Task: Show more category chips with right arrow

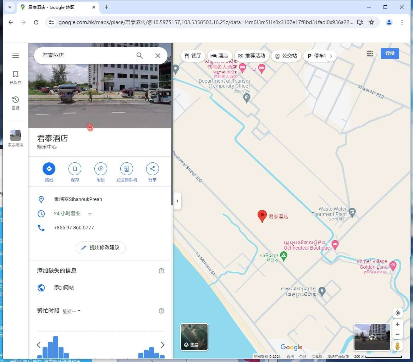Action: point(331,56)
